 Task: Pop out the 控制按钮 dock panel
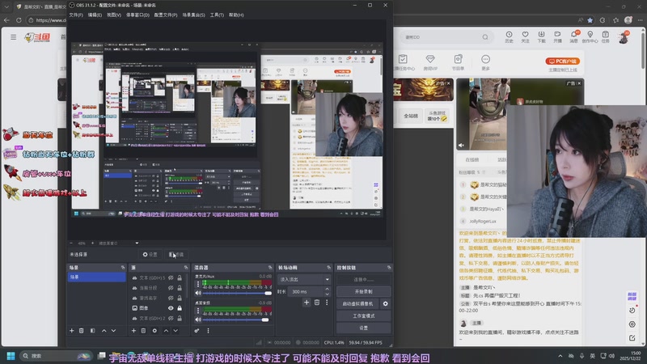coord(389,268)
